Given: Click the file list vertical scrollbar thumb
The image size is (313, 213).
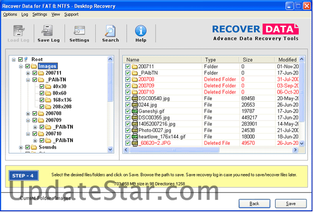Looking at the screenshot, I should pos(302,92).
